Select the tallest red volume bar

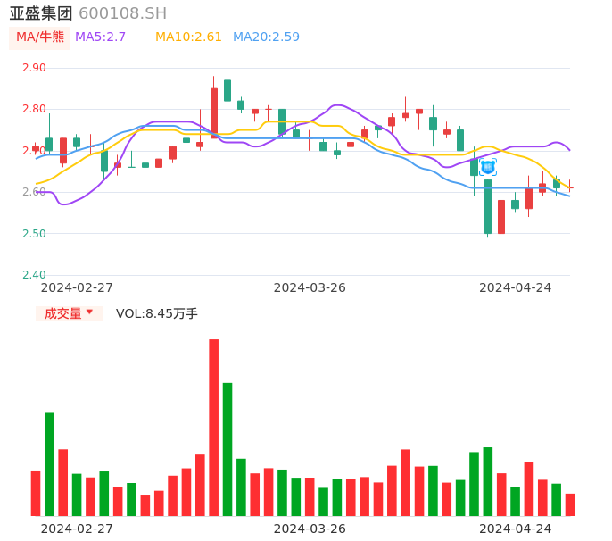point(214,427)
